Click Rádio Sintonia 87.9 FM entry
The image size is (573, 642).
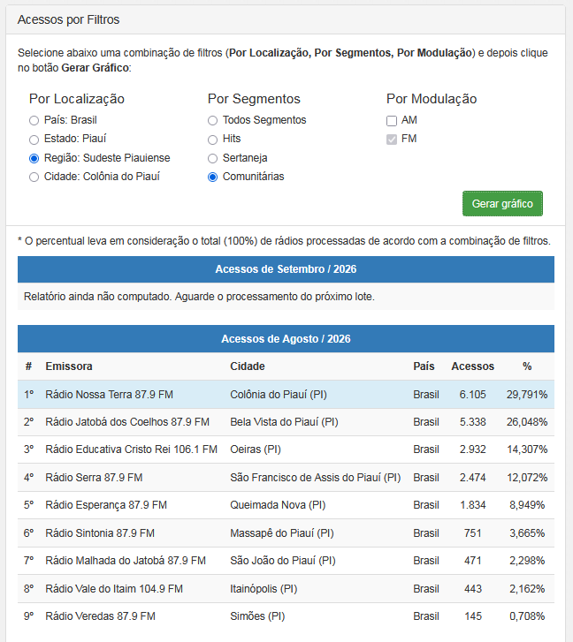pyautogui.click(x=100, y=533)
